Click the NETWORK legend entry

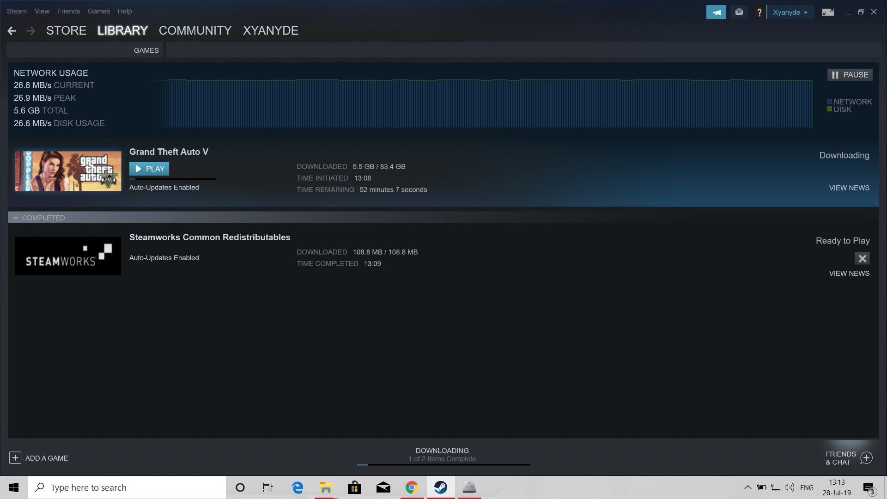click(849, 102)
